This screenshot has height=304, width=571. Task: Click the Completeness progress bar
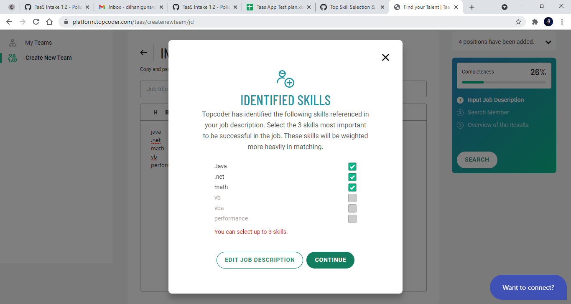[x=504, y=82]
